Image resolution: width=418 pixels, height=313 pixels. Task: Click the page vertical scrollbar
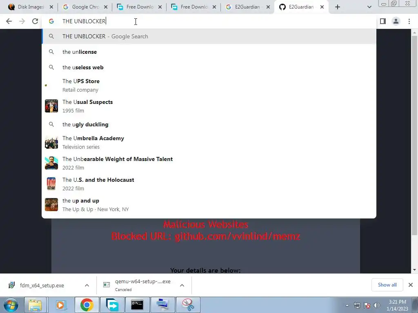click(414, 136)
